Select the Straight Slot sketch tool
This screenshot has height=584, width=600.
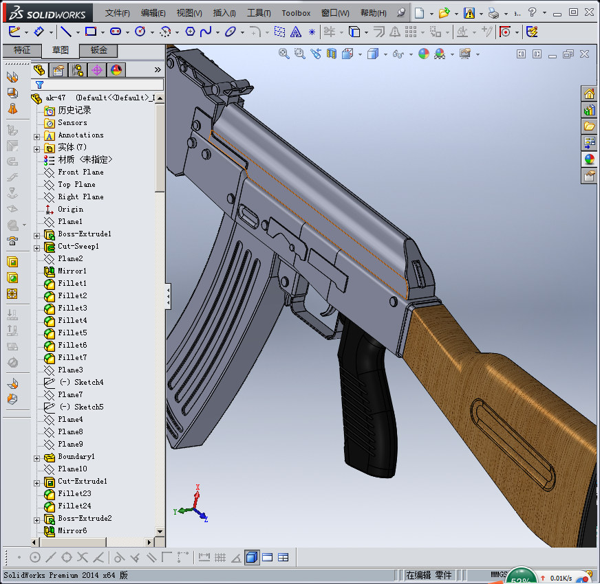click(115, 32)
